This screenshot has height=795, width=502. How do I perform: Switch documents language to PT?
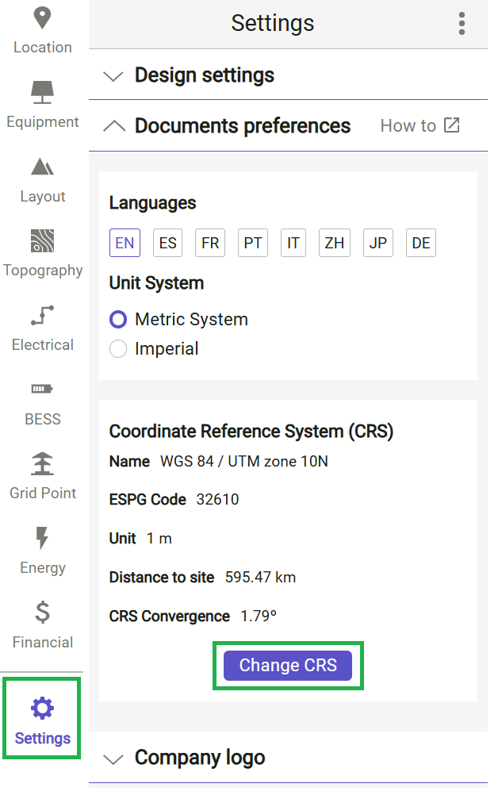click(x=253, y=243)
